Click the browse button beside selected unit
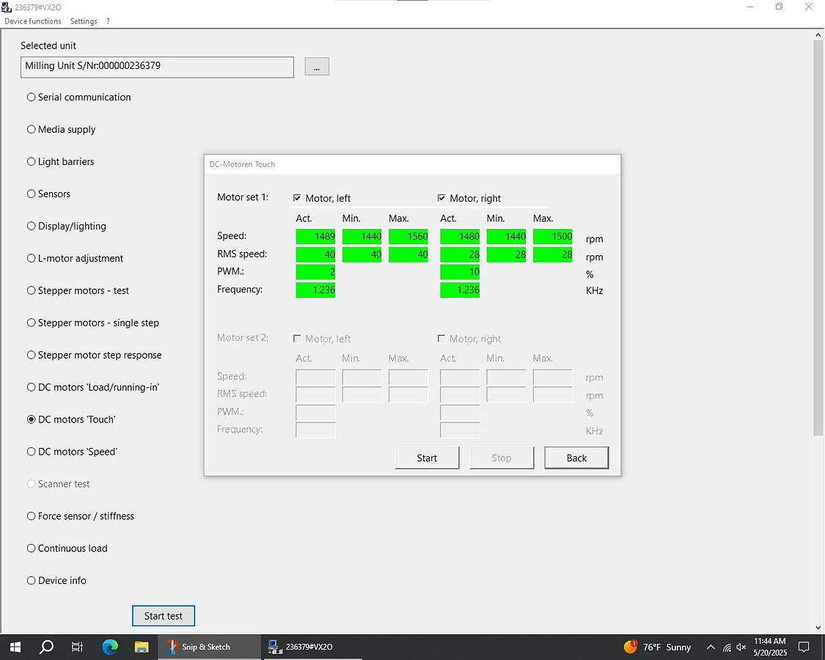The image size is (825, 660). coord(317,67)
